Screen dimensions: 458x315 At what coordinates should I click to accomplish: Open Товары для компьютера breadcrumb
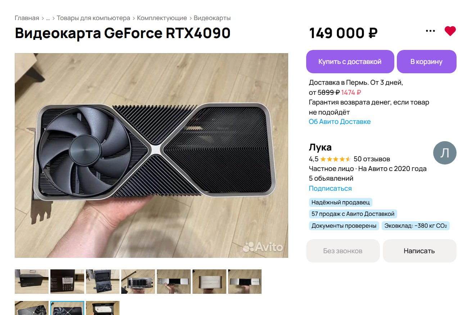click(x=94, y=18)
